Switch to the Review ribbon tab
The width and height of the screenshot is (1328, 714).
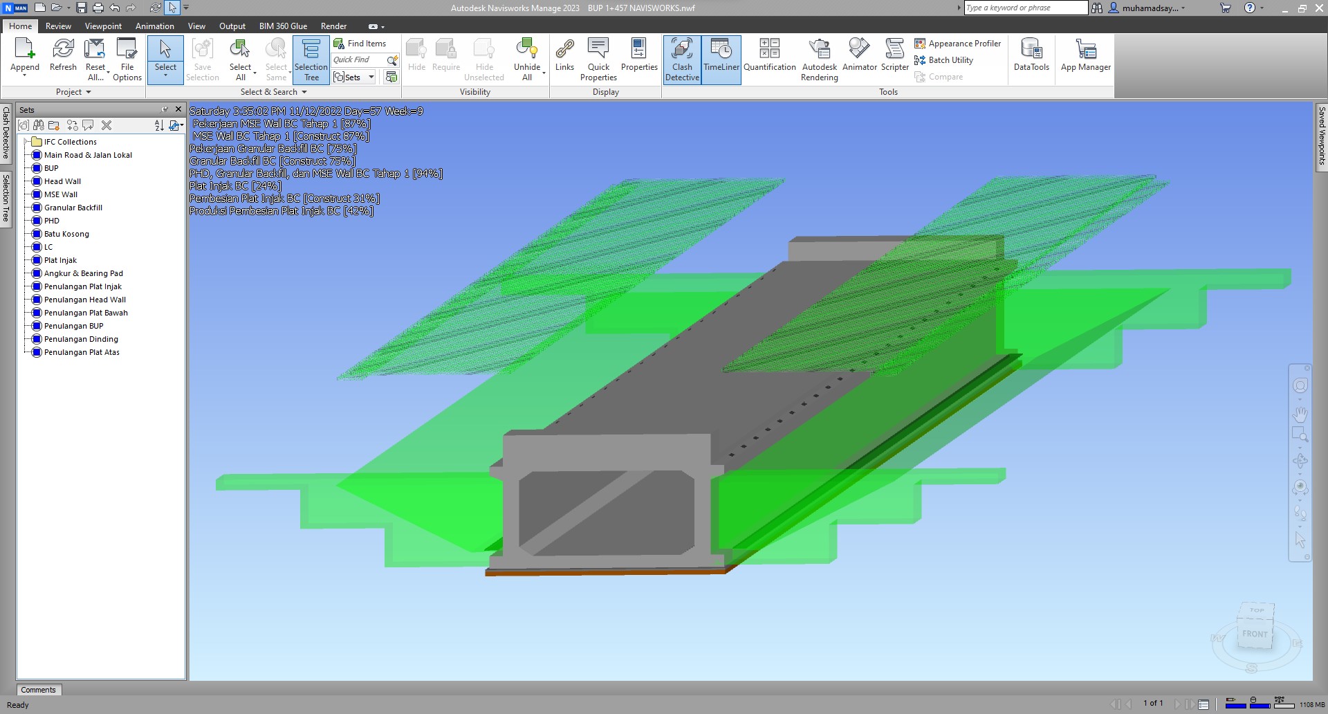[x=58, y=26]
